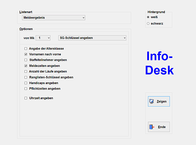The height and width of the screenshot is (145, 196).
Task: Disable Meldezeiten angeben checkbox
Action: (26, 66)
